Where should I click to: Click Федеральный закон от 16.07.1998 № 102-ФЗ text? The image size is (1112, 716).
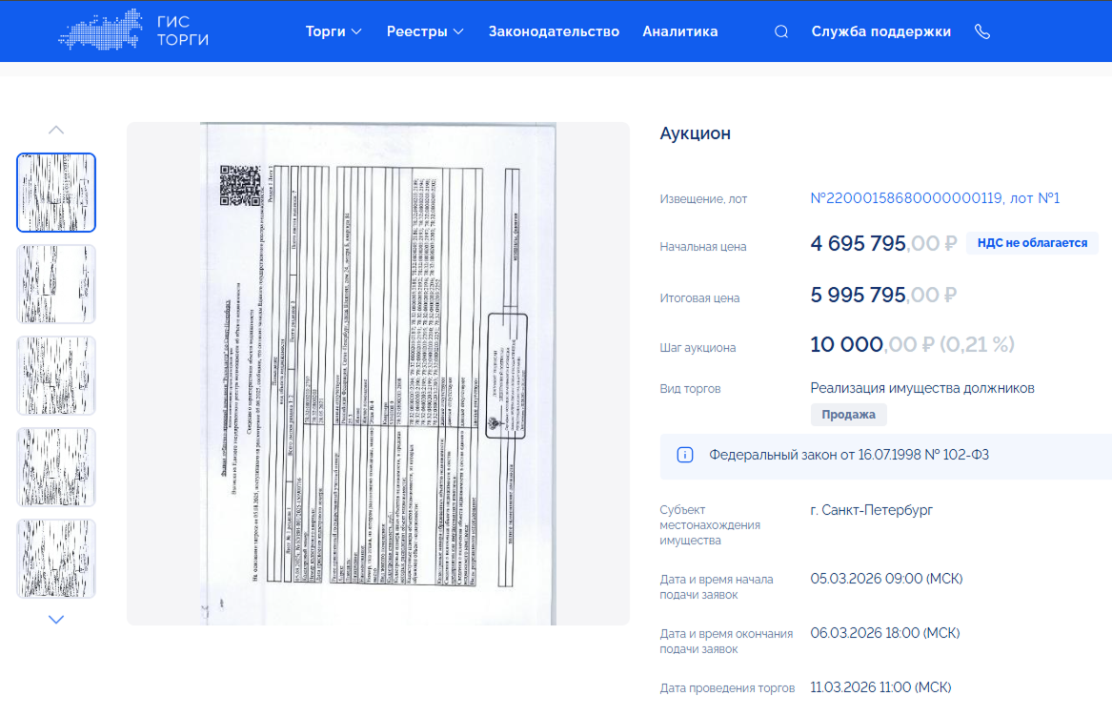point(849,455)
